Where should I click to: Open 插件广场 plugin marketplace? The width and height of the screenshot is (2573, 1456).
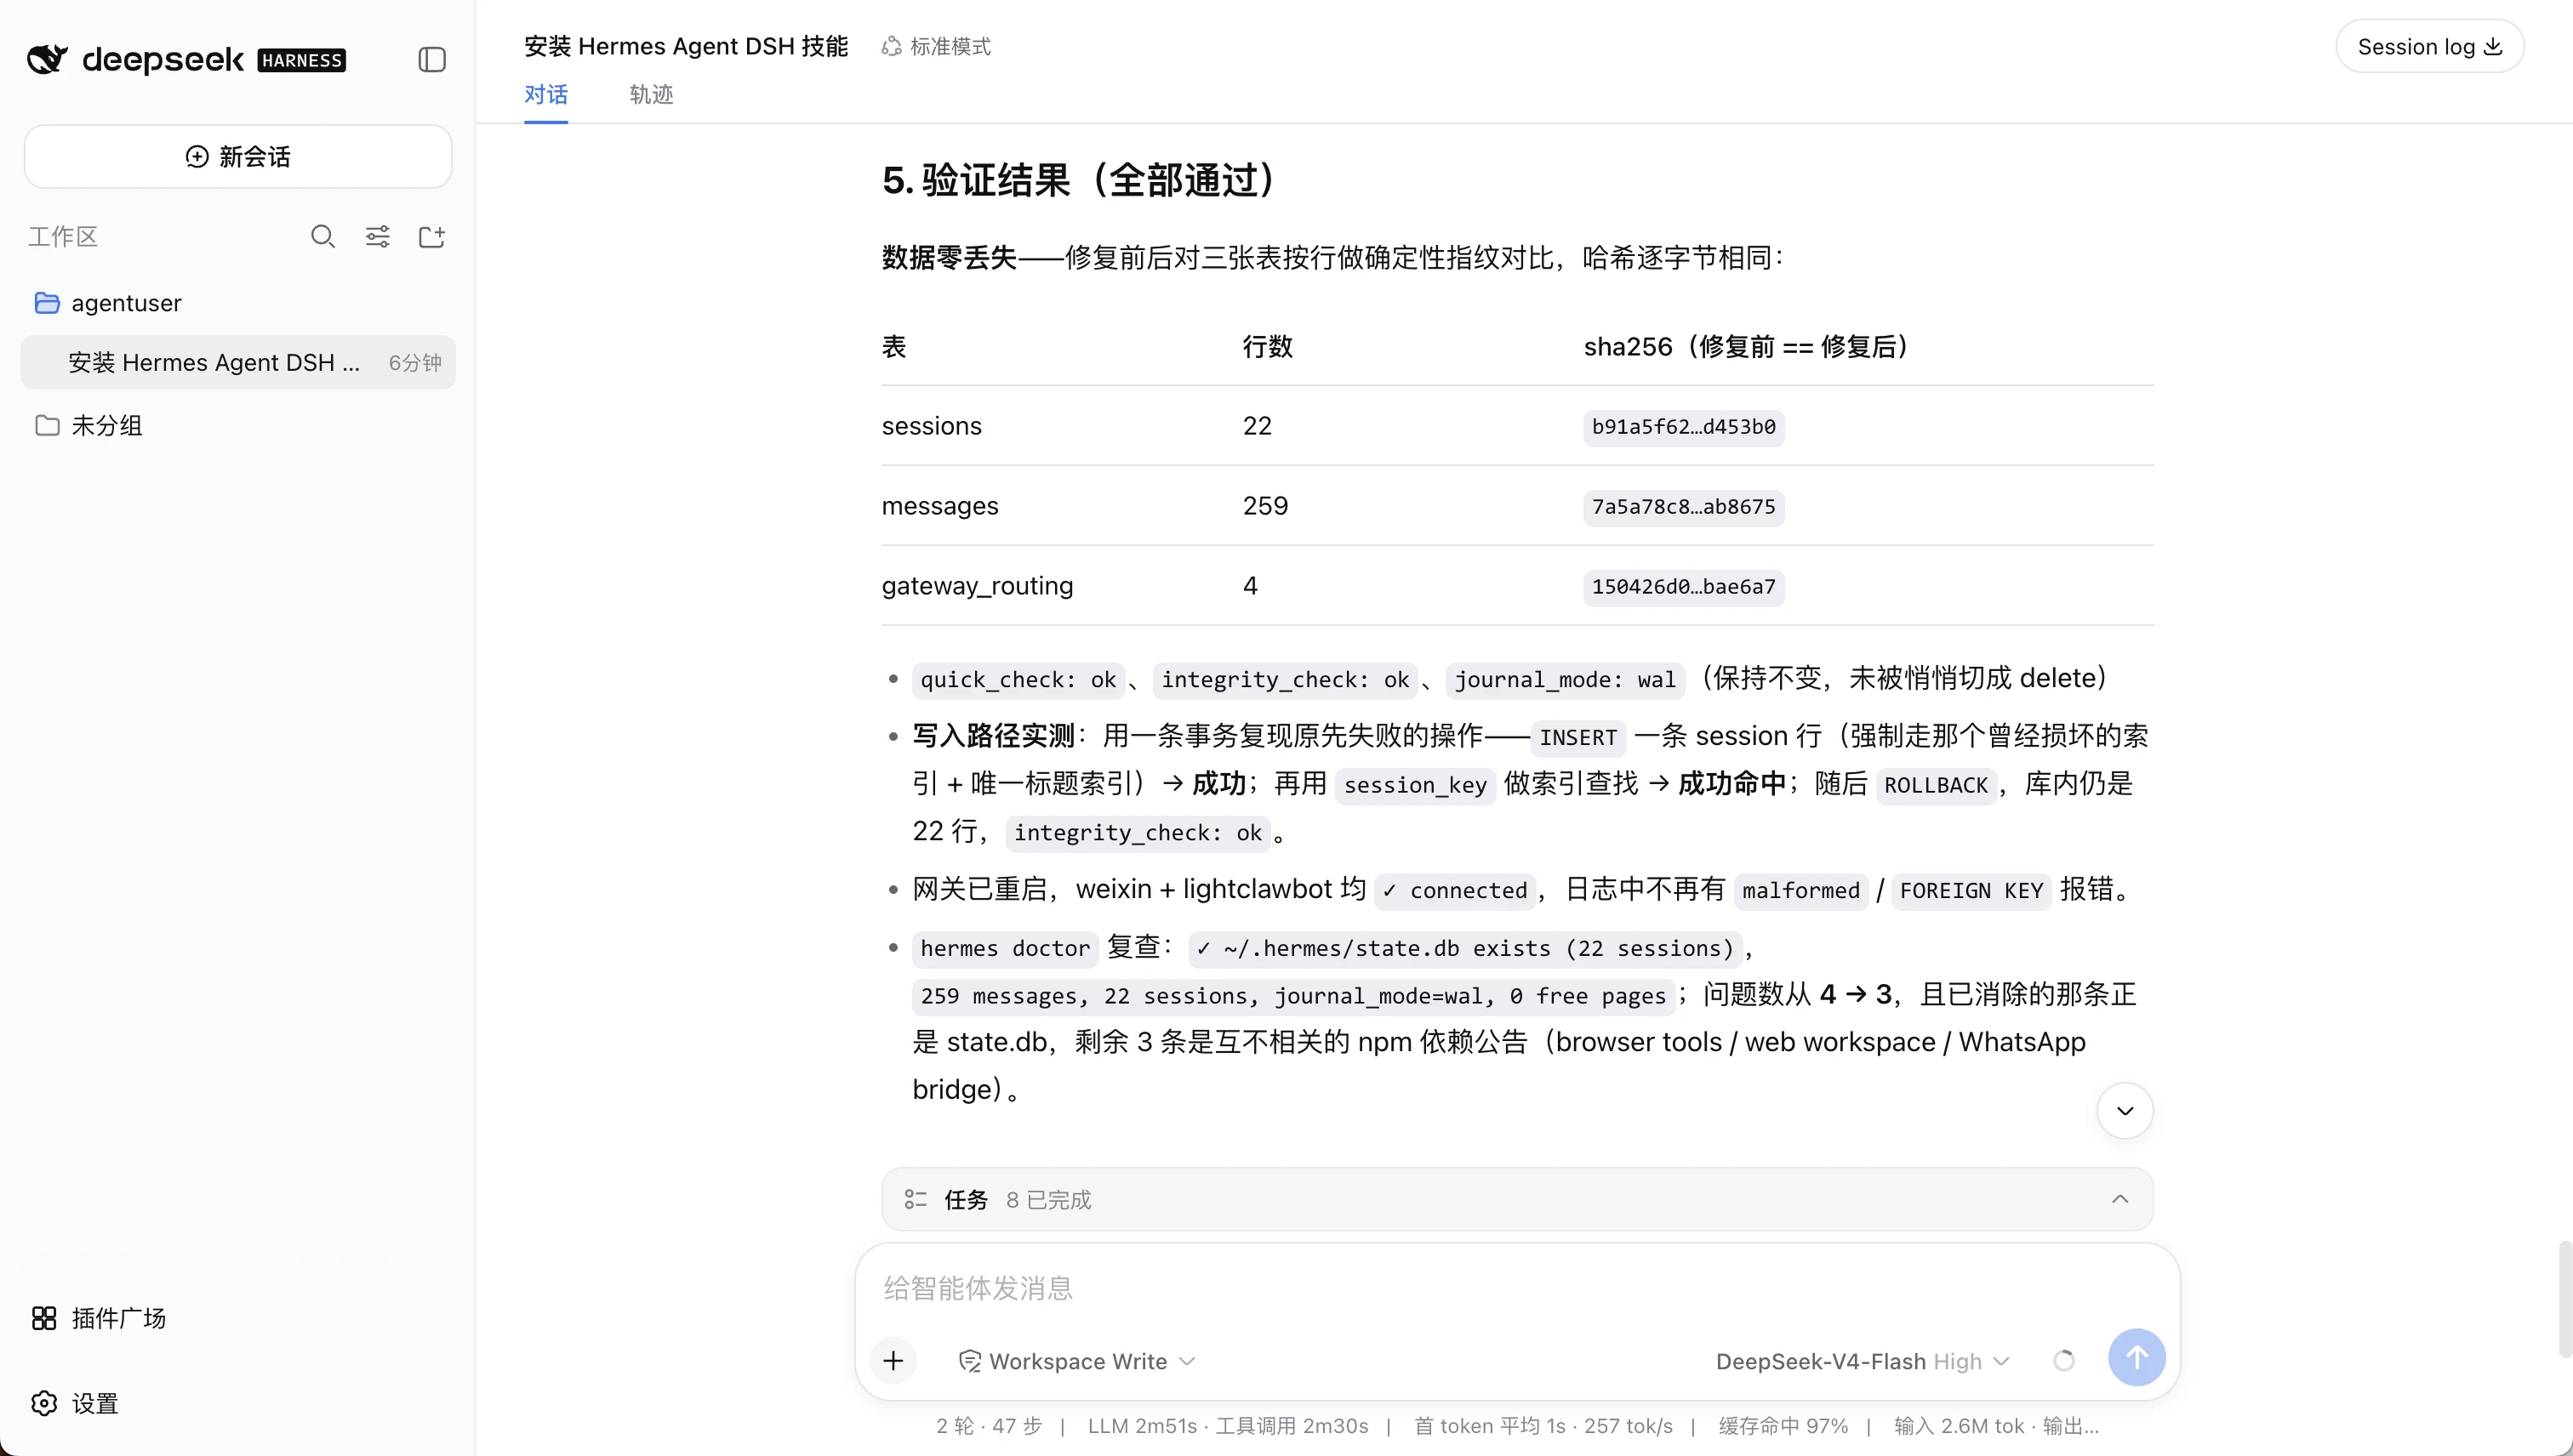[99, 1318]
